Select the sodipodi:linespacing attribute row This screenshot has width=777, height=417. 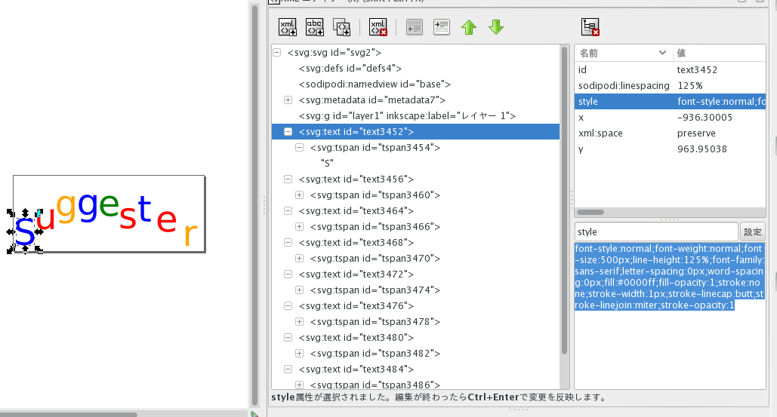click(x=670, y=85)
